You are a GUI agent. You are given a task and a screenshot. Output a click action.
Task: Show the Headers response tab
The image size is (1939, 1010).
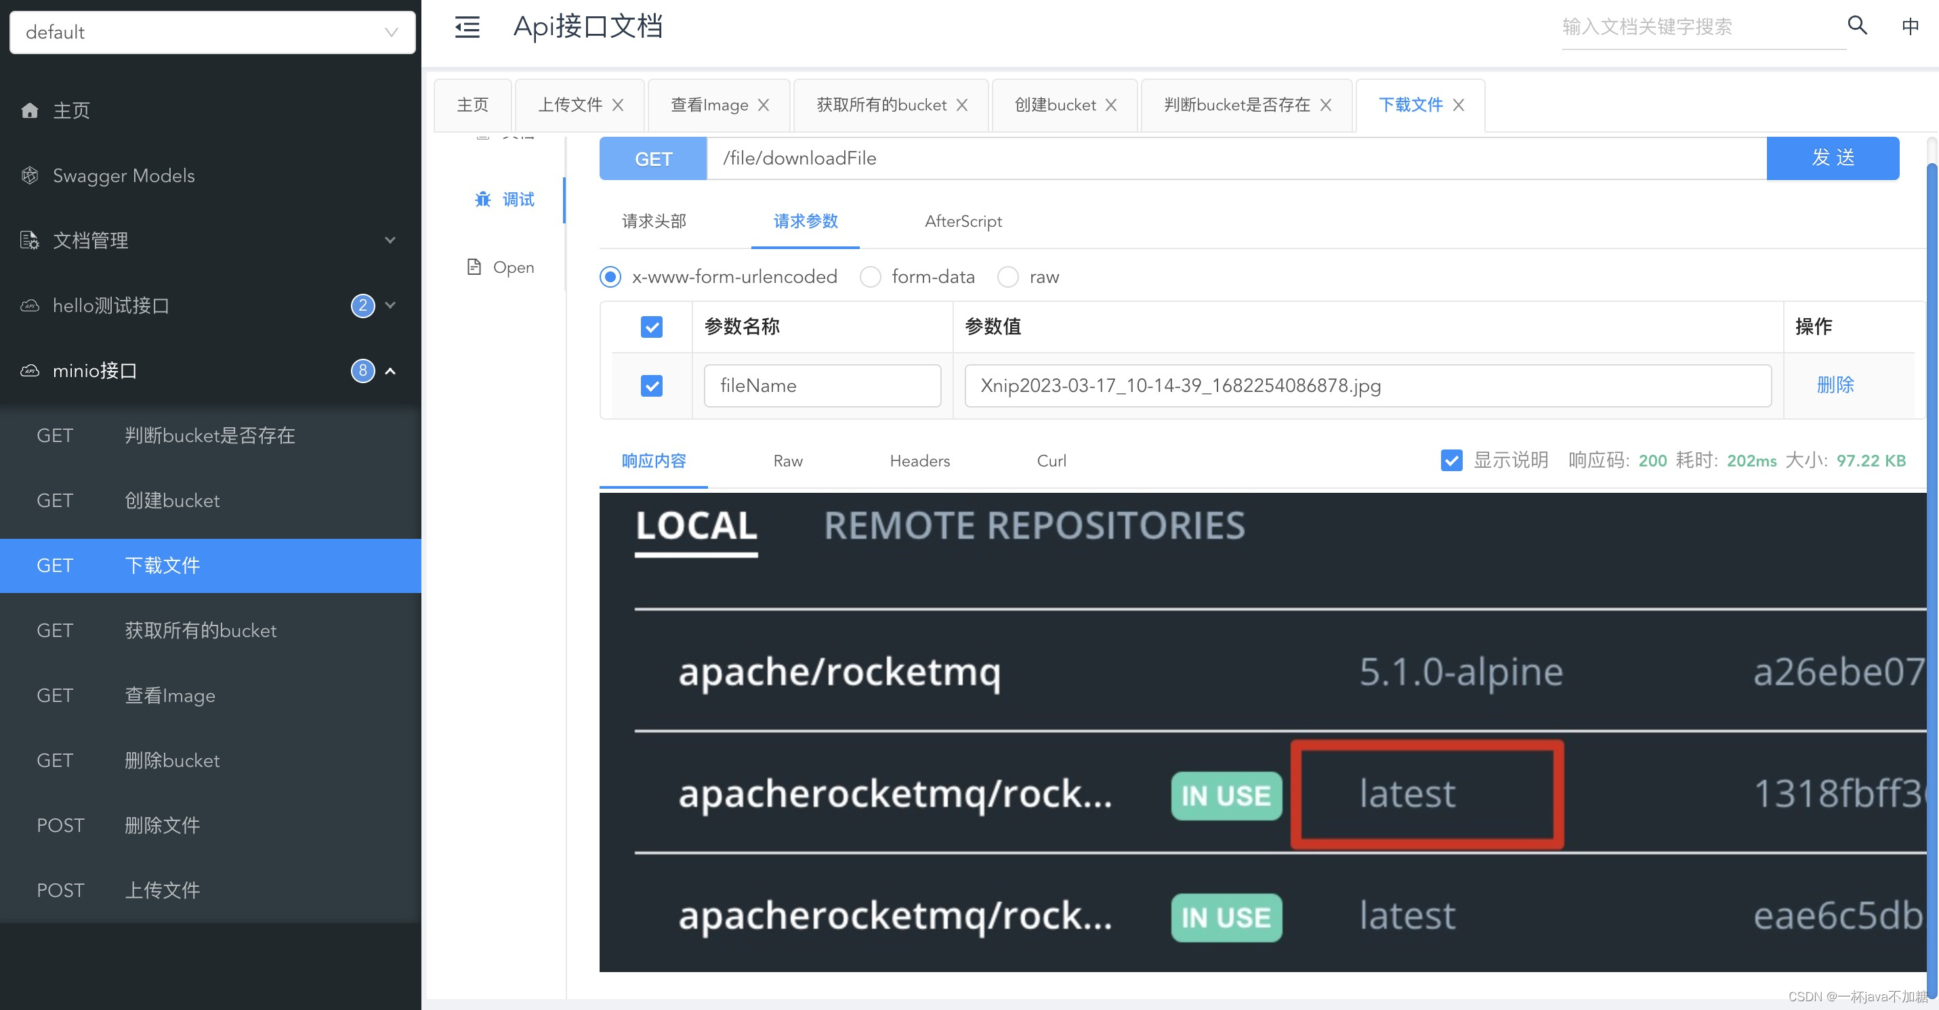tap(920, 461)
